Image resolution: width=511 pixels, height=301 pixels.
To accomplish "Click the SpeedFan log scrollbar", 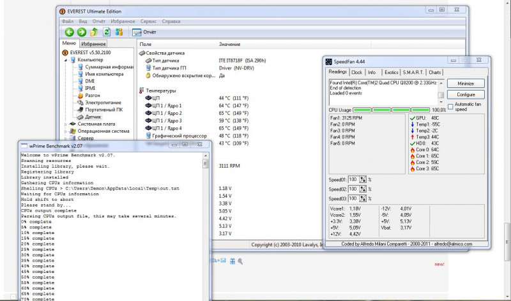I will coord(441,92).
